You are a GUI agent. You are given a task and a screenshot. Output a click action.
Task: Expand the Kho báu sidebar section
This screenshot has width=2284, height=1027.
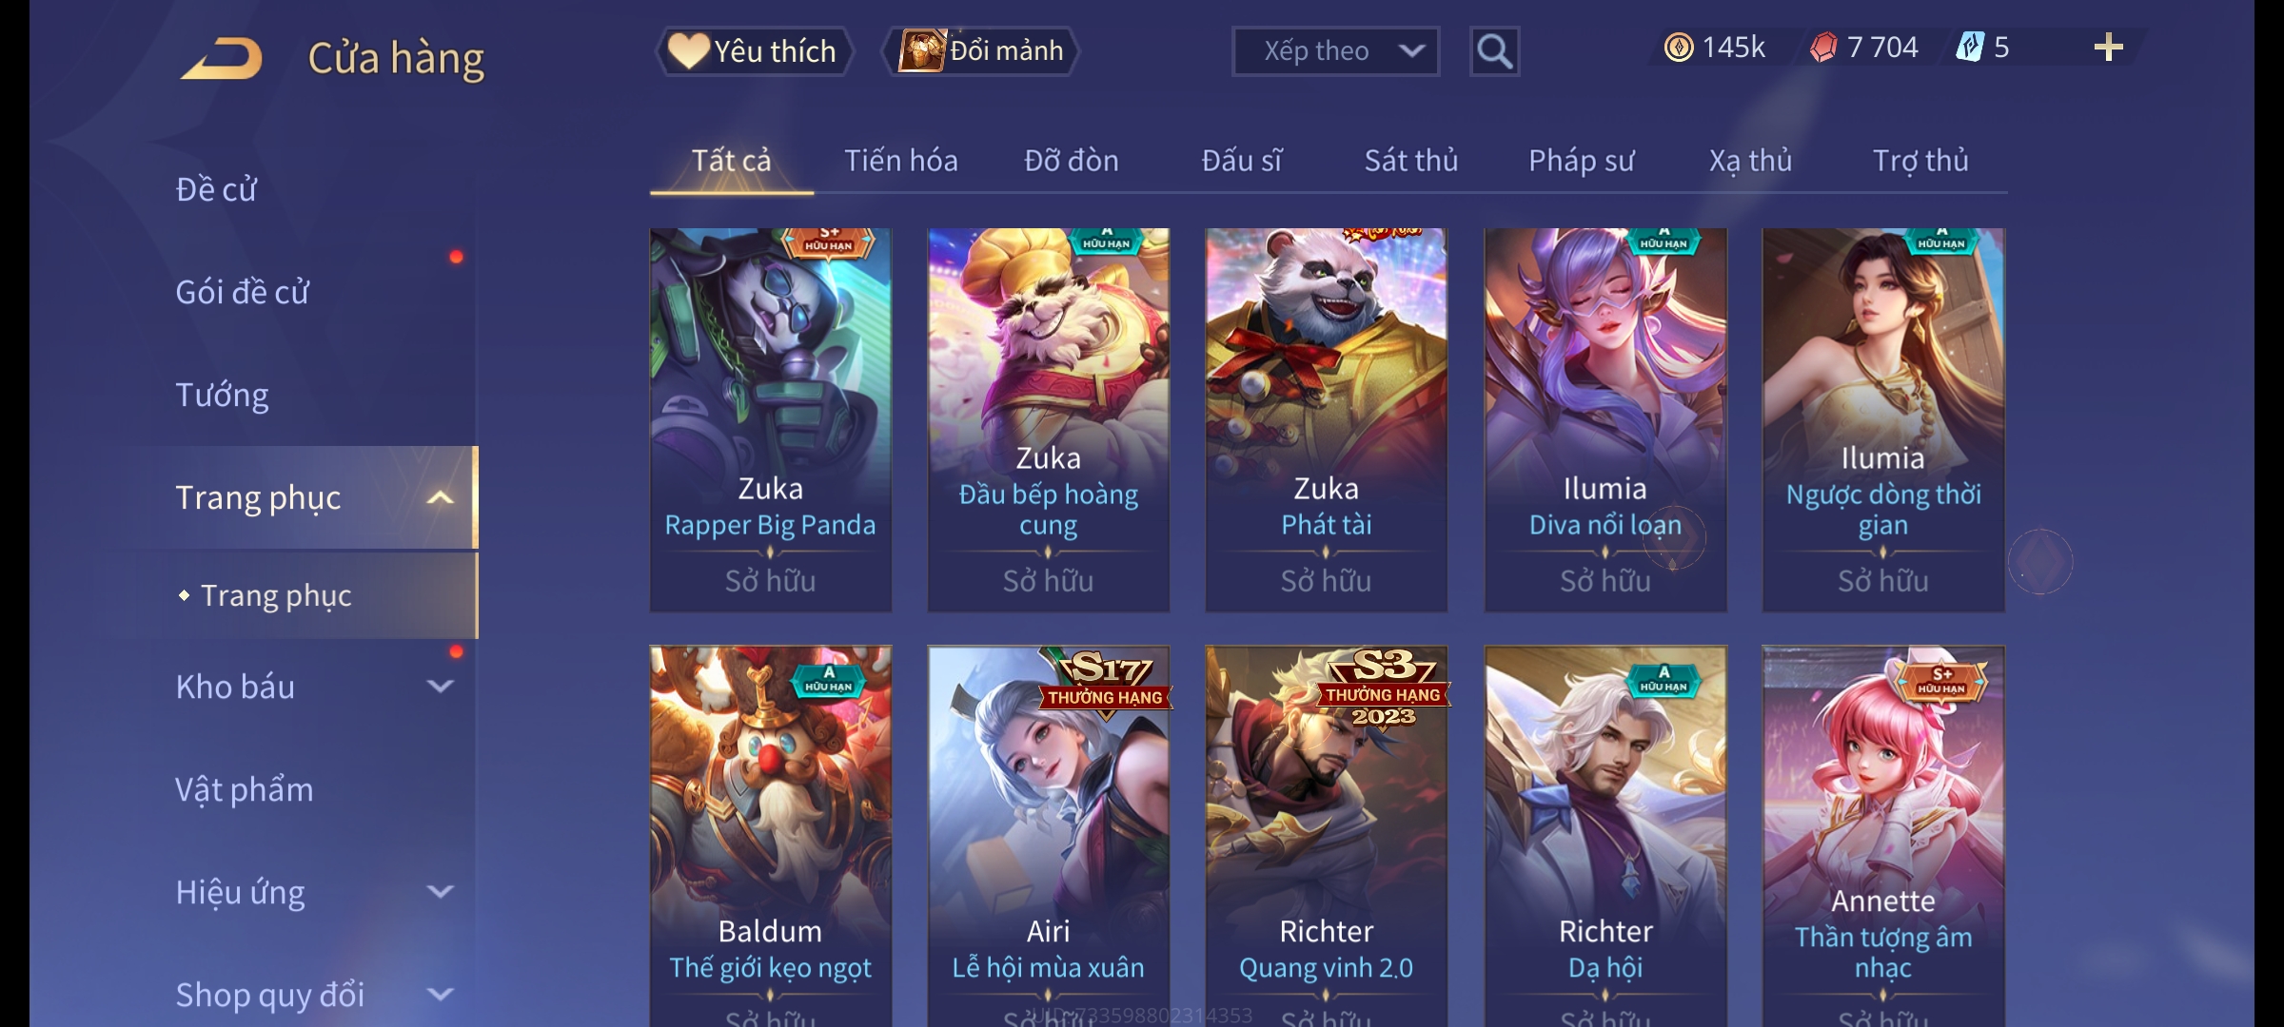[x=440, y=687]
